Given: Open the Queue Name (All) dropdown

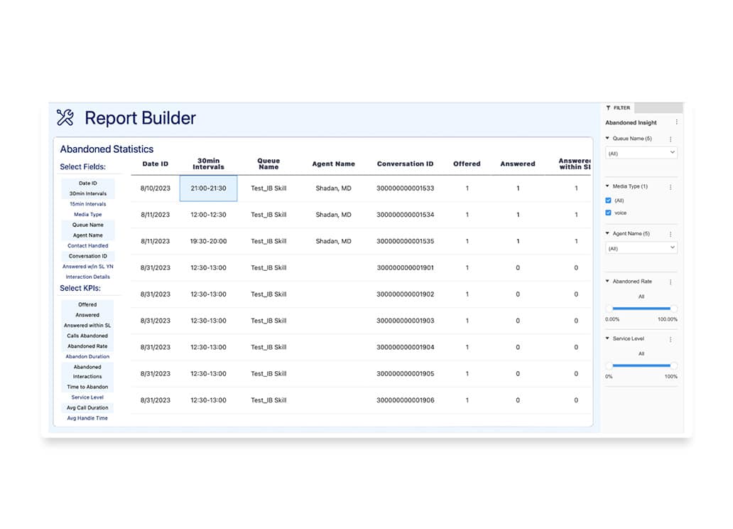Looking at the screenshot, I should [641, 153].
